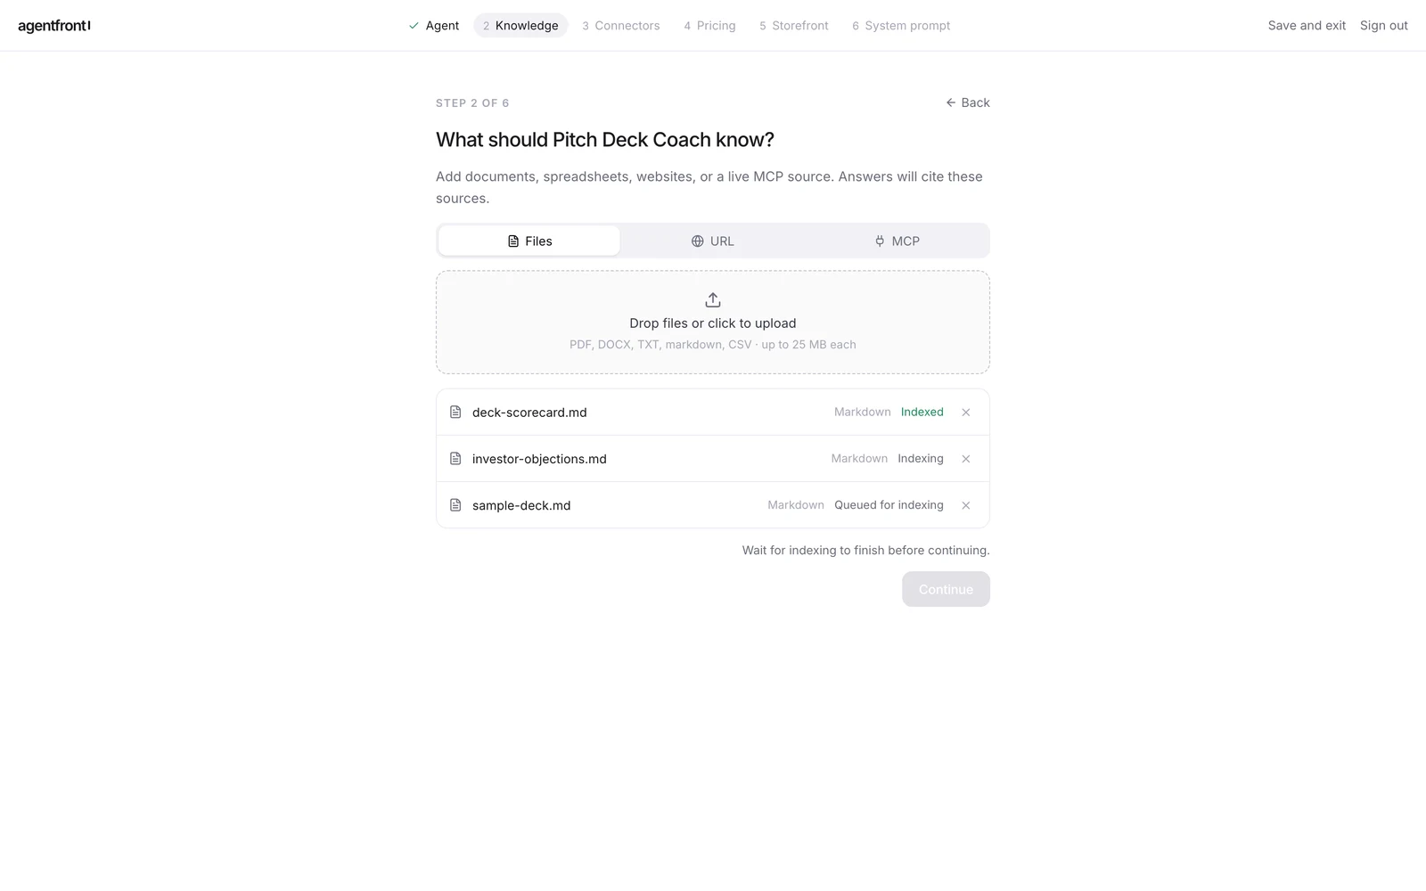Click the globe icon on the URL tab

tap(698, 241)
